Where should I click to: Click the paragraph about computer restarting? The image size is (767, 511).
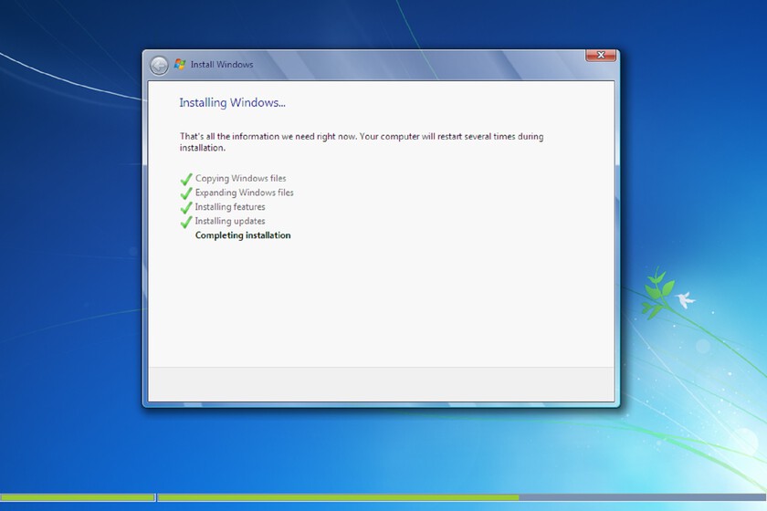361,141
